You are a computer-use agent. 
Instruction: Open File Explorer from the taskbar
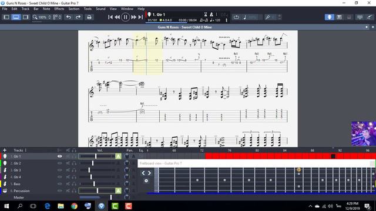click(61, 206)
